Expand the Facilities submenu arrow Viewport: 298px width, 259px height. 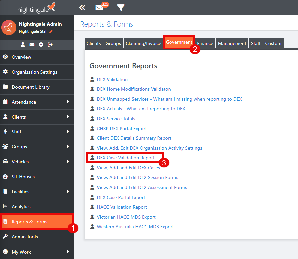point(68,191)
